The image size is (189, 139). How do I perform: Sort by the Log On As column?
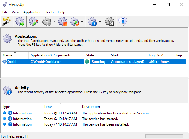[160, 55]
